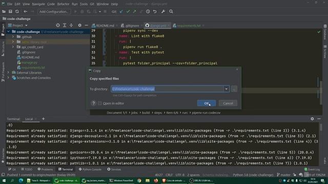Viewport: 328px width, 184px height.
Task: Click the help question mark in Copy dialog
Action: coord(93,103)
